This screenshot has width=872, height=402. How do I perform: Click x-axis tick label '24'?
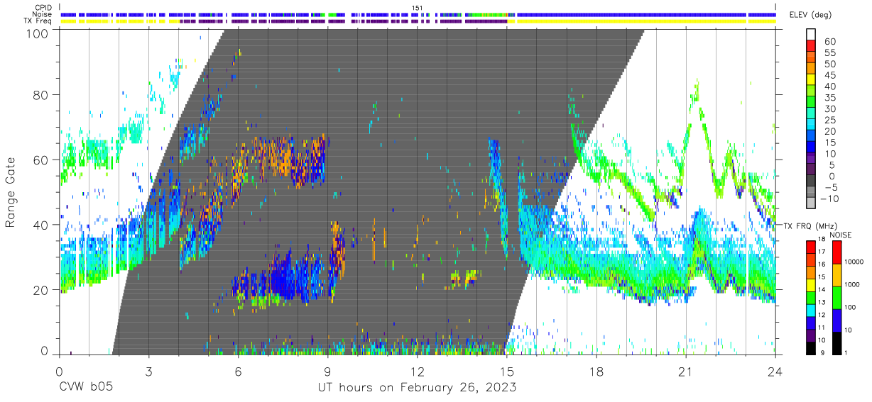coord(775,372)
